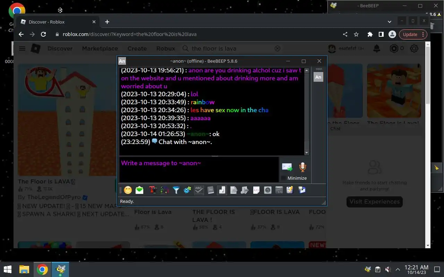Toggle the music note sound button

click(222, 190)
